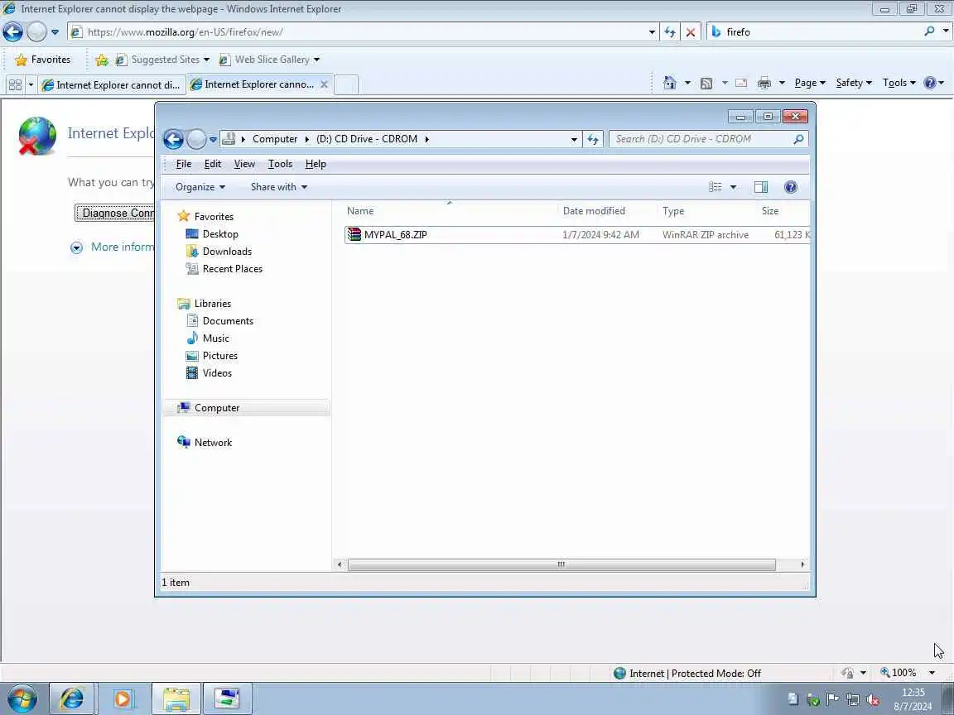This screenshot has width=954, height=715.
Task: Show the preview pane in Explorer
Action: tap(760, 187)
